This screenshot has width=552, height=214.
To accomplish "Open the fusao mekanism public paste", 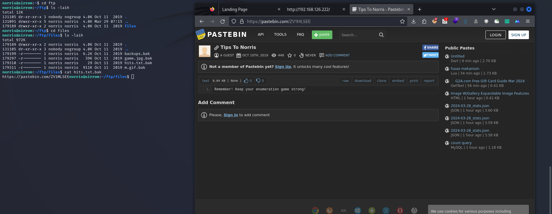I will tap(465, 68).
